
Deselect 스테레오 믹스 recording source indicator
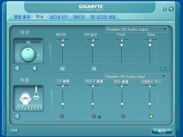coord(151,116)
